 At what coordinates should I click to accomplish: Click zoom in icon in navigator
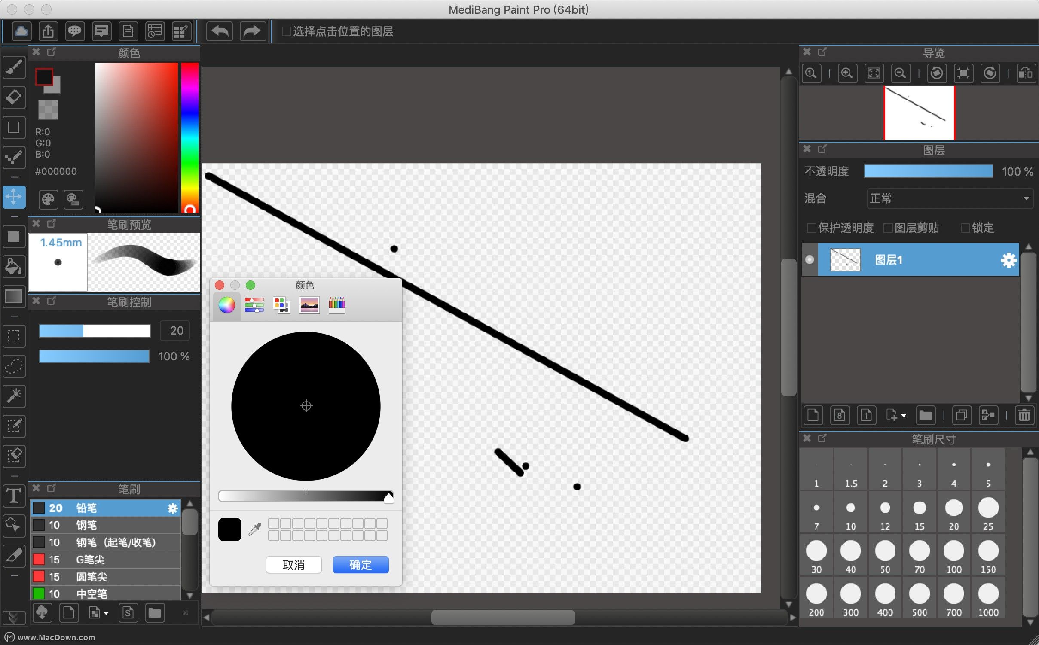click(x=847, y=73)
